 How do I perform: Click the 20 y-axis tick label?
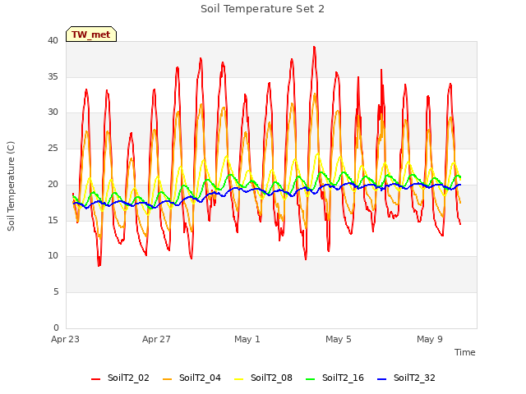[53, 184]
